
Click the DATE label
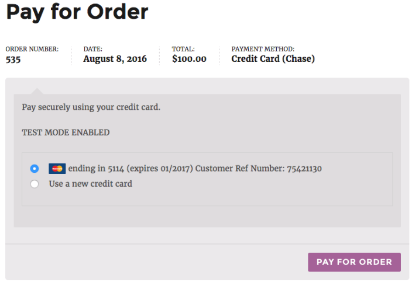[92, 49]
